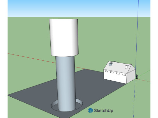Click the gray dormer on the house roof
Image resolution: width=158 pixels, height=118 pixels.
click(x=110, y=64)
